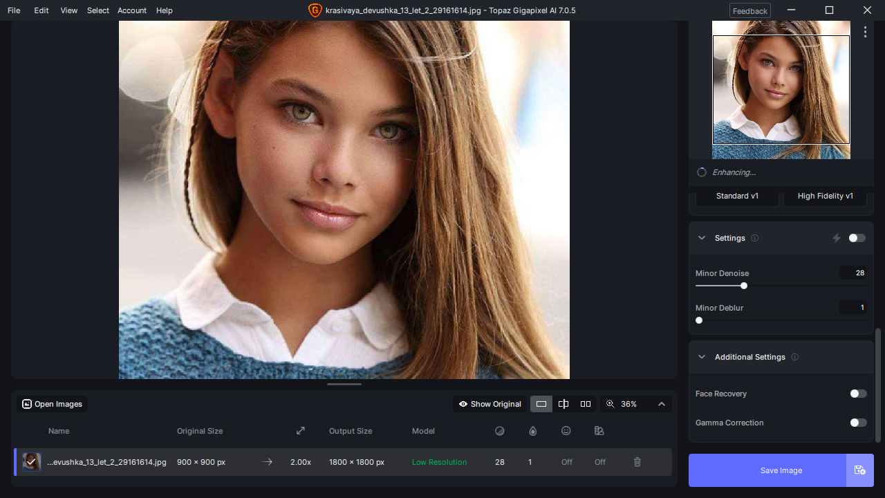
Task: Click the Additional Settings info icon
Action: tap(795, 357)
